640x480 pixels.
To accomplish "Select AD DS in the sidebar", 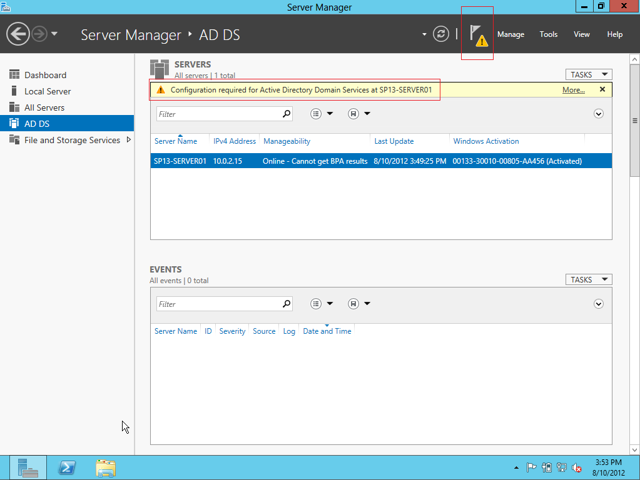I will coord(67,124).
